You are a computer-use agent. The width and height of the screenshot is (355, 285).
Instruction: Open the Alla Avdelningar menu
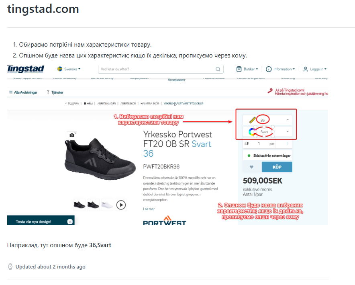click(23, 92)
